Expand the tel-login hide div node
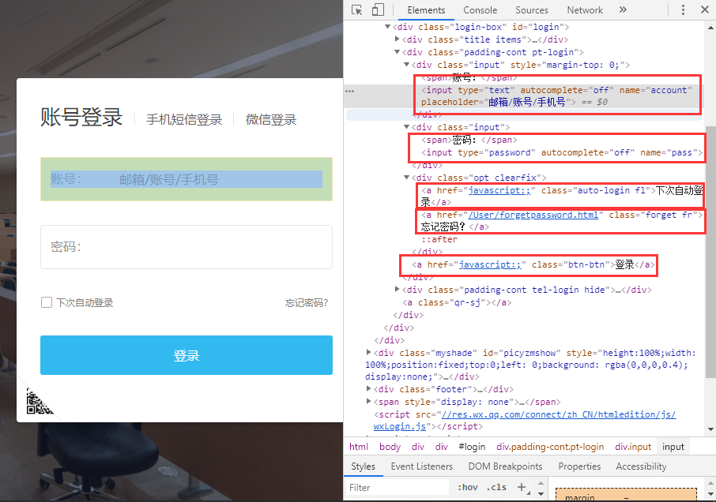 [x=398, y=290]
